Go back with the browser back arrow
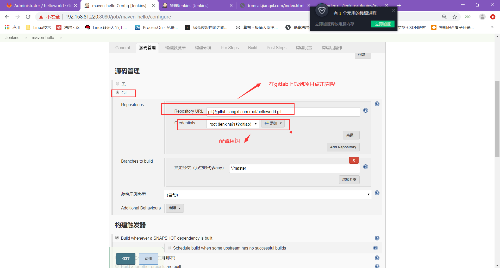500x268 pixels. 7,17
